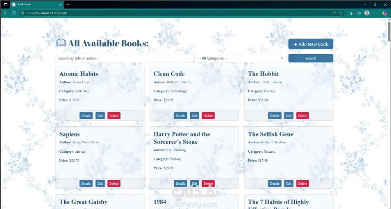
Task: Click price $35.50 on The Hobbit card
Action: (x=263, y=100)
